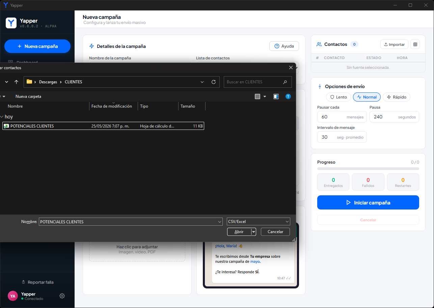Click the CONTACTO column header
The width and height of the screenshot is (434, 308).
(x=334, y=58)
